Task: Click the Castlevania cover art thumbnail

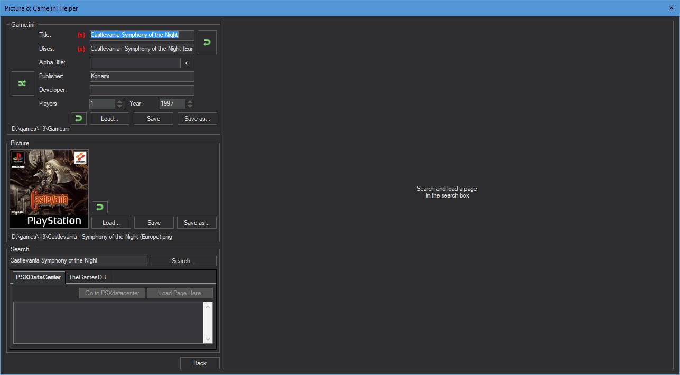Action: [49, 189]
